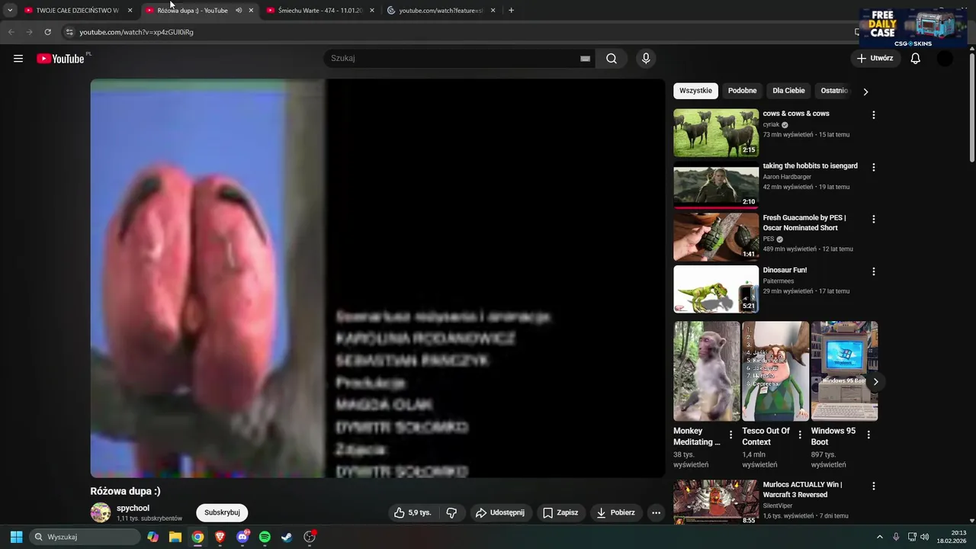The width and height of the screenshot is (976, 549).
Task: Open Spotify from the taskbar
Action: (x=265, y=537)
